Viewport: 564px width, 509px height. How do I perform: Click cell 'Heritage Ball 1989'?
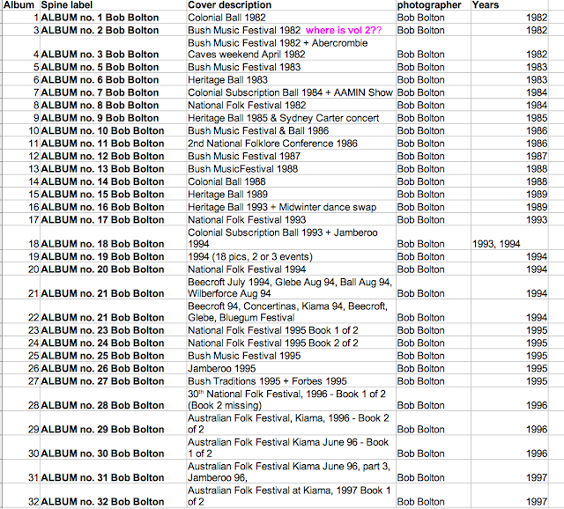click(291, 194)
